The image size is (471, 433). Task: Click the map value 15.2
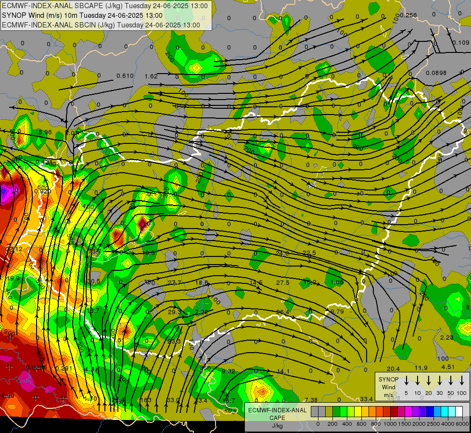tap(310, 282)
